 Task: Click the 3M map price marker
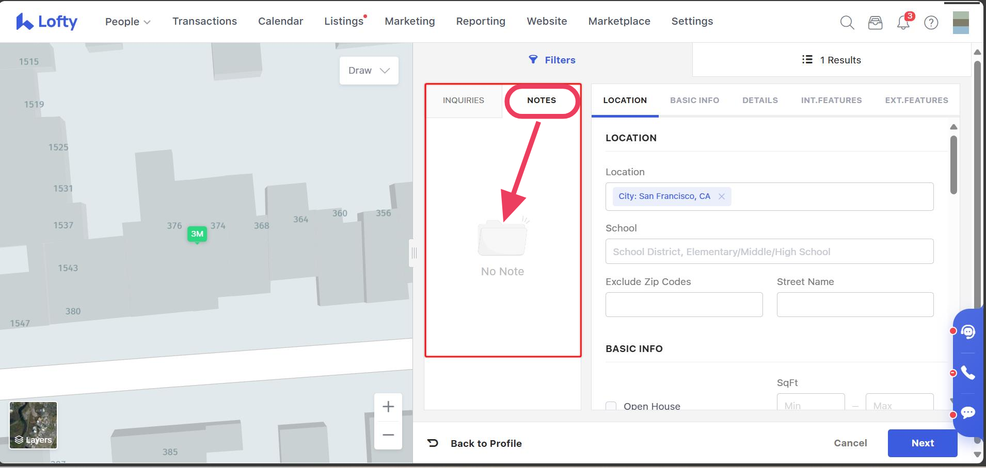coord(197,234)
